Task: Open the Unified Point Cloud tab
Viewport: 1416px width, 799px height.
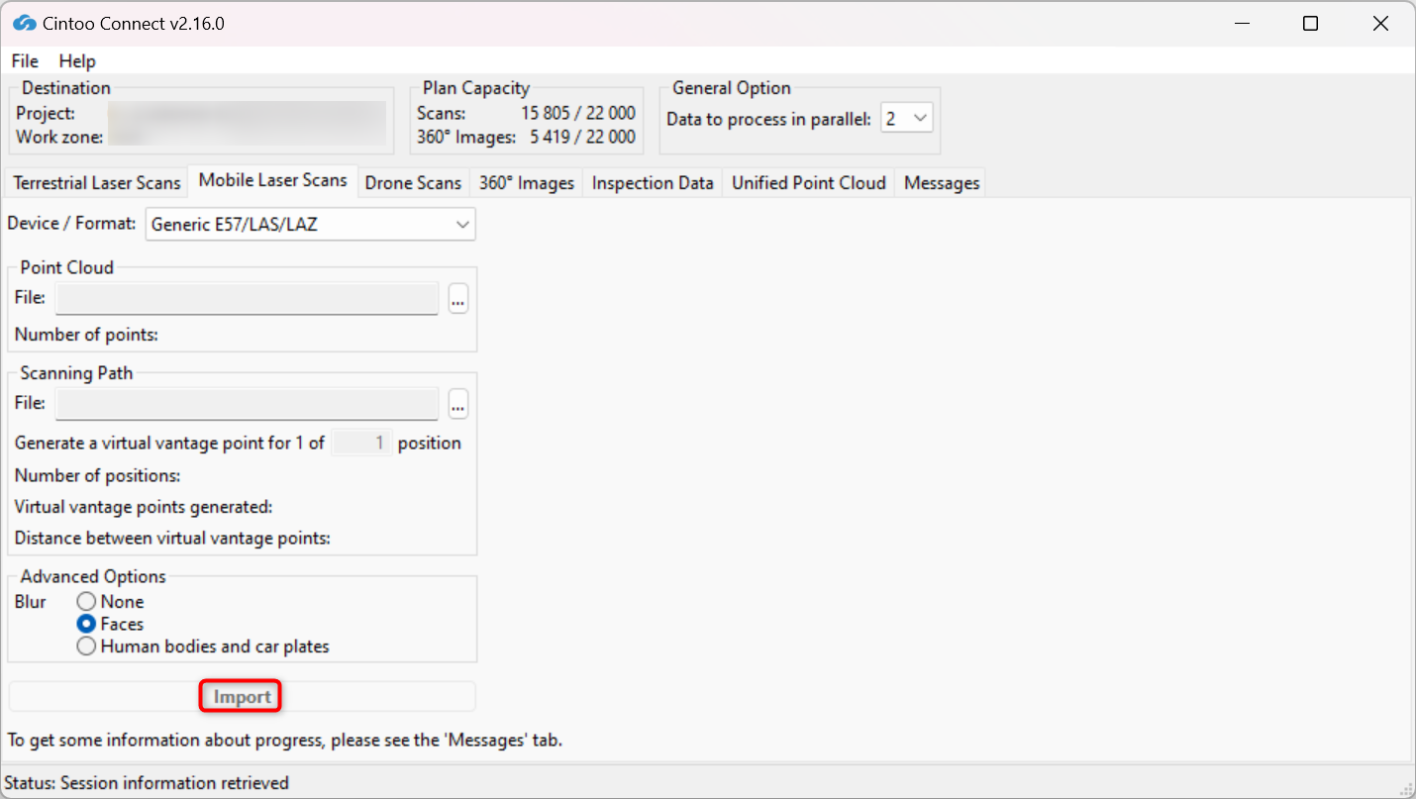Action: coord(809,183)
